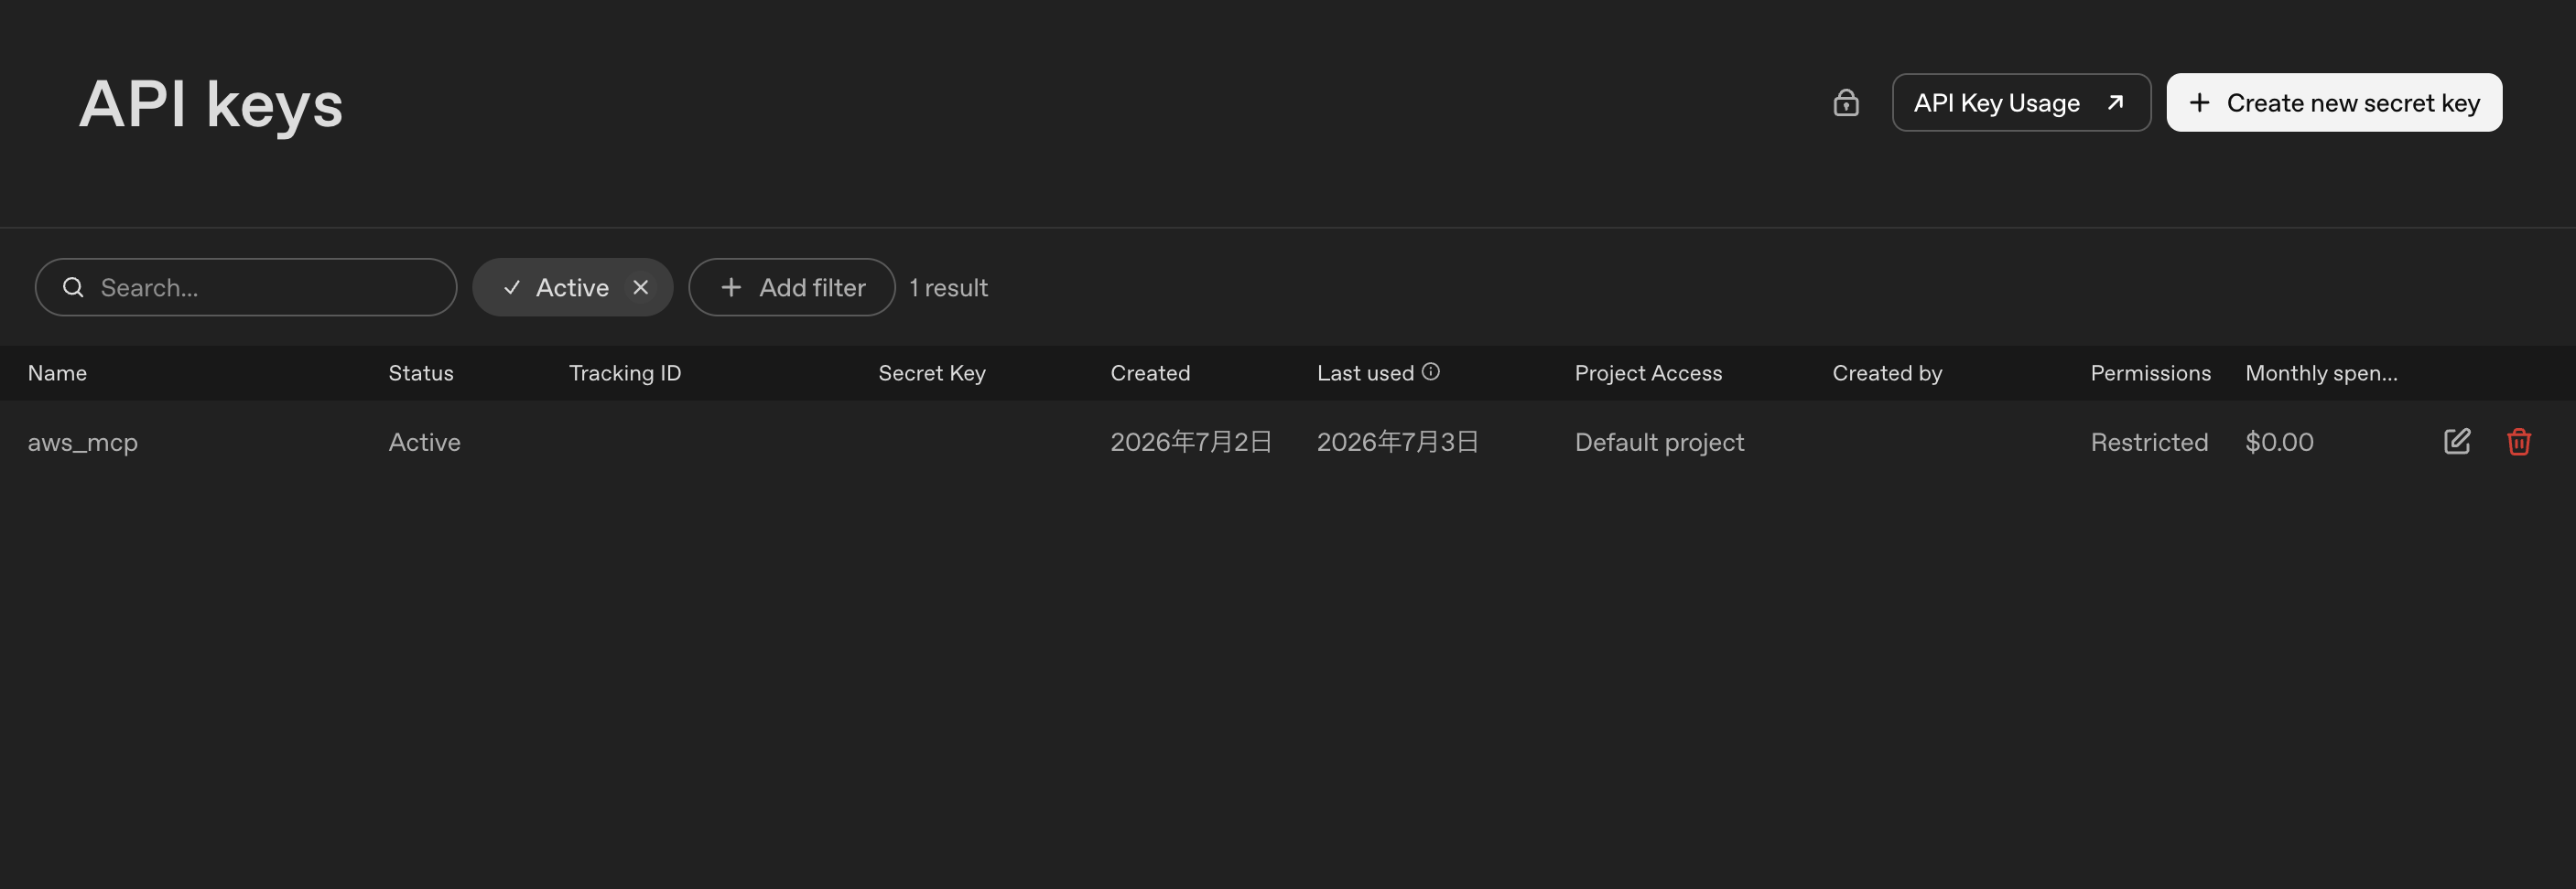Image resolution: width=2576 pixels, height=889 pixels.
Task: Focus the Search input field
Action: [246, 288]
